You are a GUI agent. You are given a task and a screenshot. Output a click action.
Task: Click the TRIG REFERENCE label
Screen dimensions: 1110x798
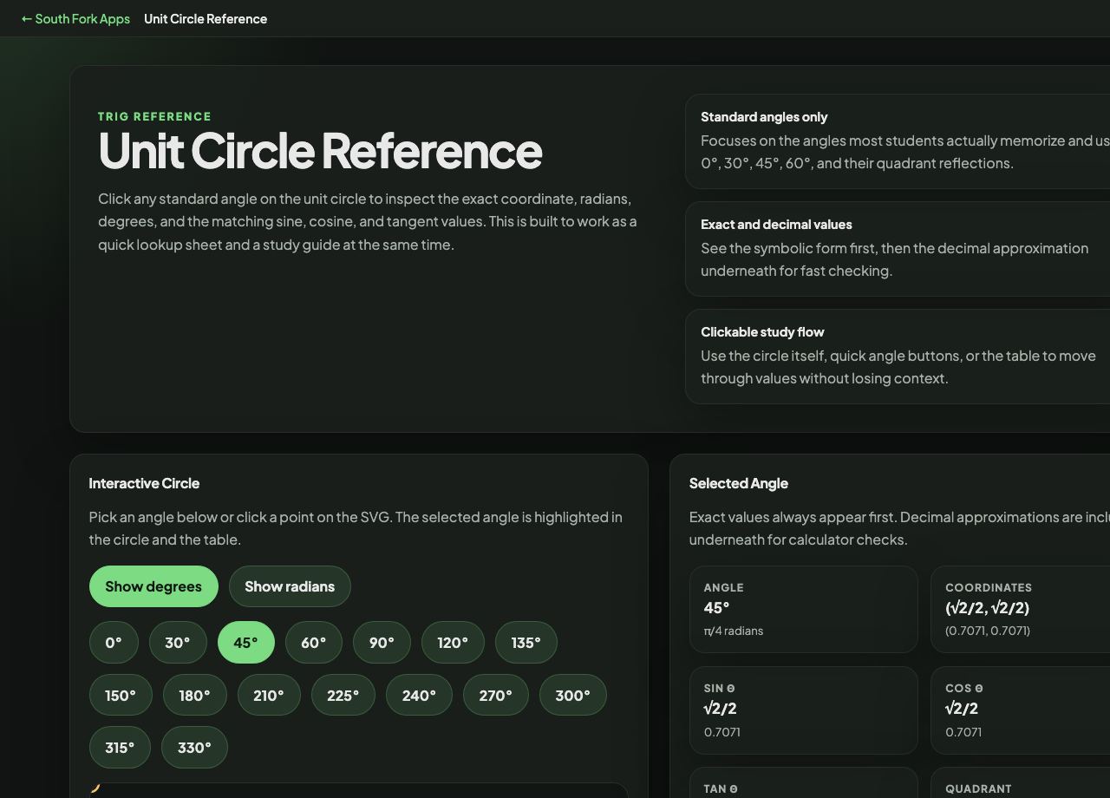[x=154, y=116]
